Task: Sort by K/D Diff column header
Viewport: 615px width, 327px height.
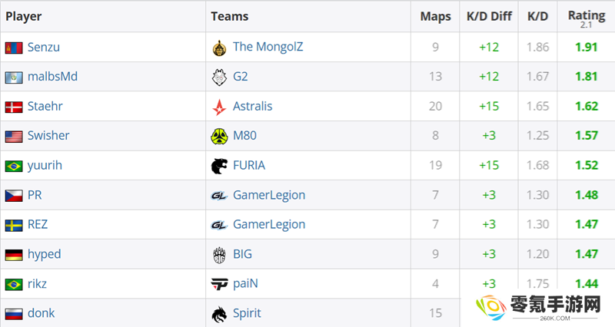Action: [x=489, y=16]
